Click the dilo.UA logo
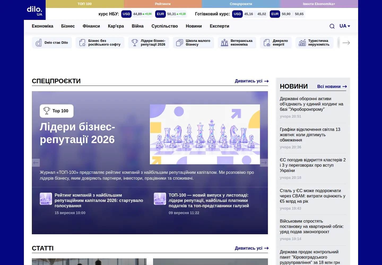 (x=35, y=11)
